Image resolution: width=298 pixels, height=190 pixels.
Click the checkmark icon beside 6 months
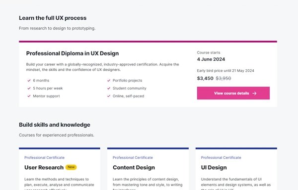[29, 81]
